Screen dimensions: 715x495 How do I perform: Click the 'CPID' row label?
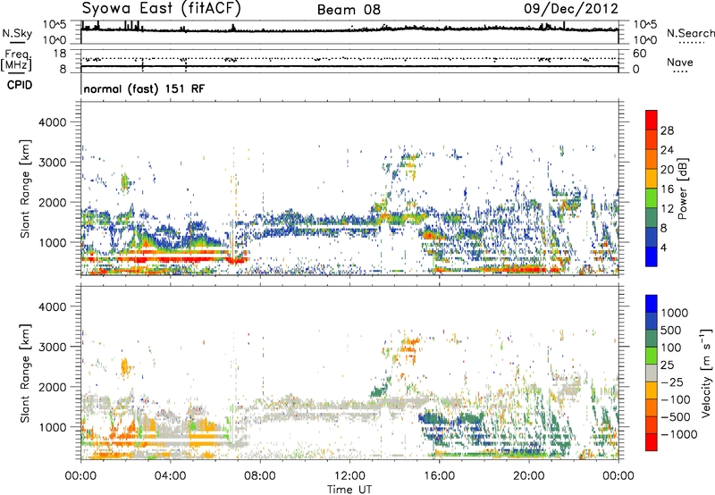point(20,85)
